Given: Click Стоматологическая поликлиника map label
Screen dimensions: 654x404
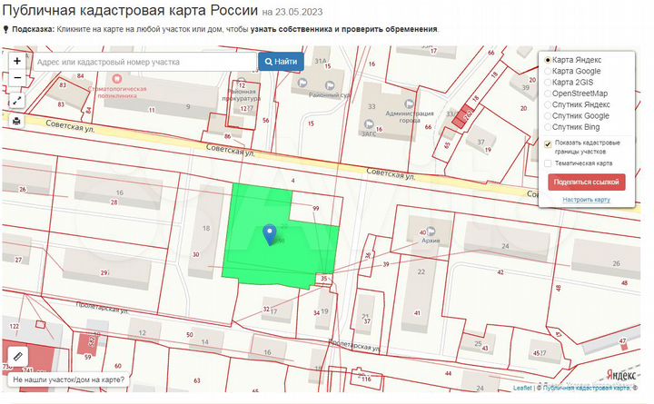Looking at the screenshot, I should click(117, 92).
